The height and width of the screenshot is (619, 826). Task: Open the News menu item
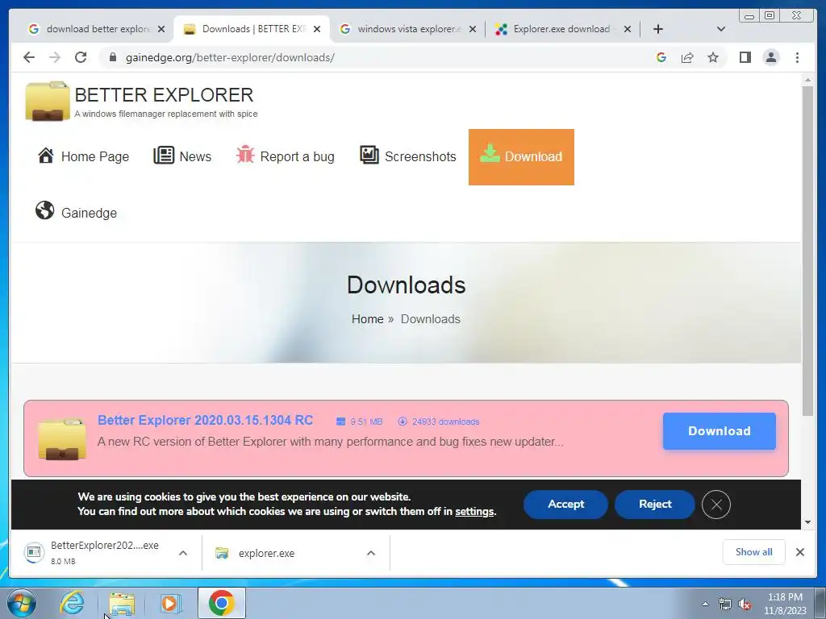pos(182,156)
